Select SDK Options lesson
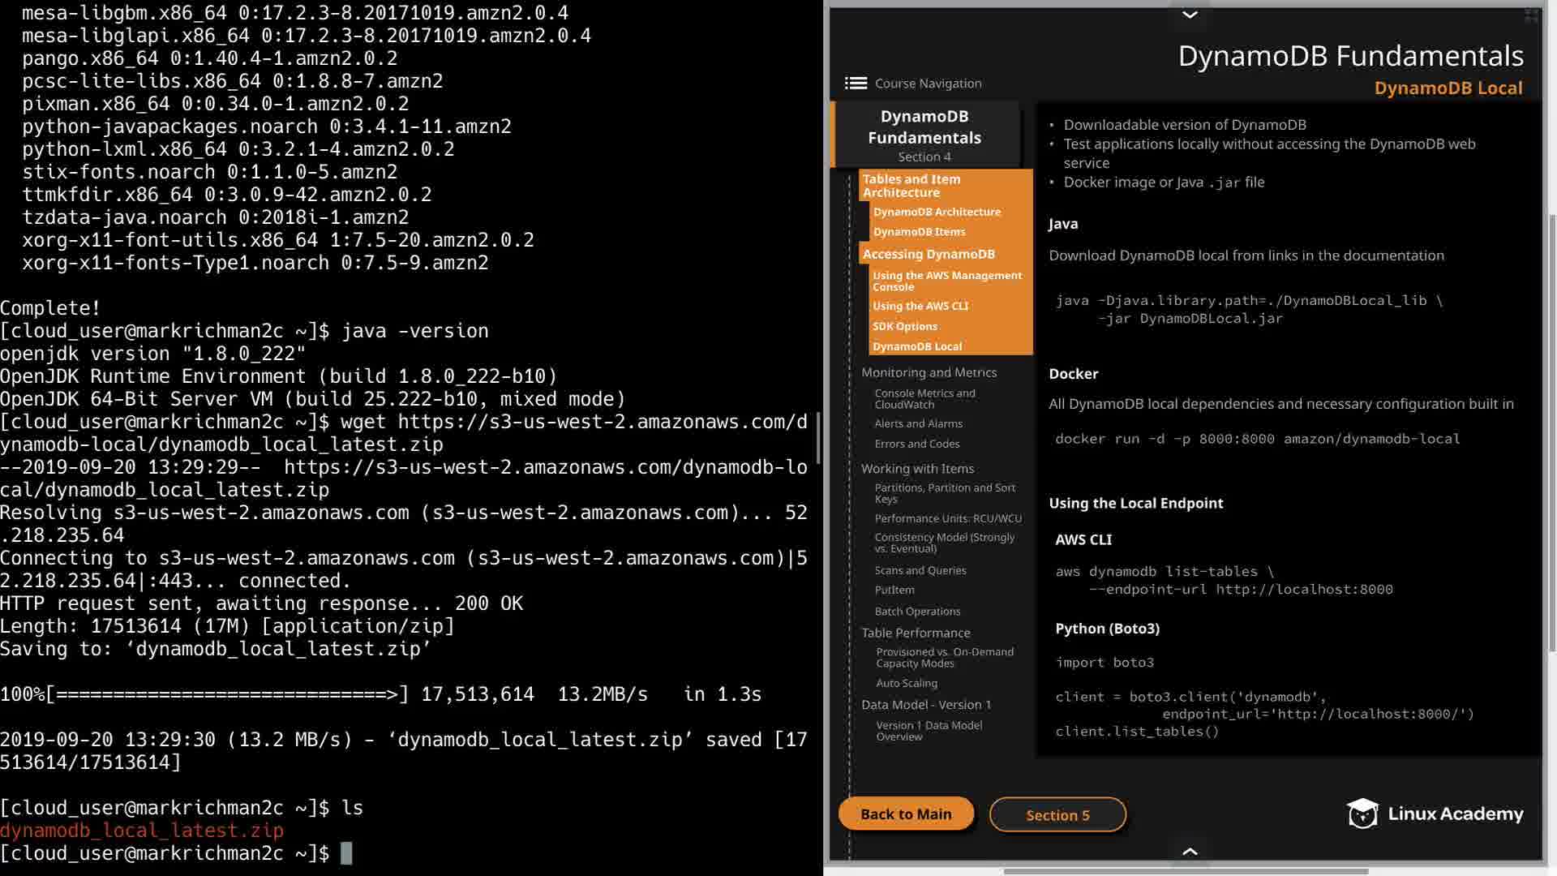This screenshot has width=1557, height=876. 905,326
